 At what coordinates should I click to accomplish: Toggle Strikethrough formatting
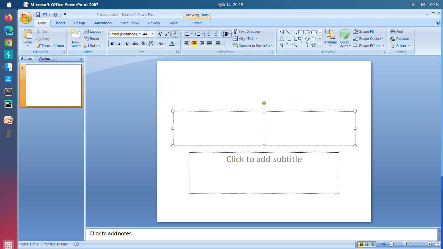coord(135,43)
